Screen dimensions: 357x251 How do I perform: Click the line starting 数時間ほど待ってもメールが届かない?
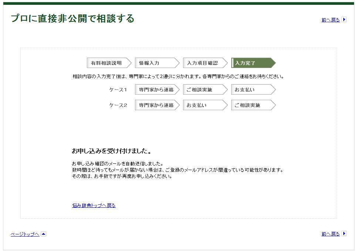(x=178, y=170)
